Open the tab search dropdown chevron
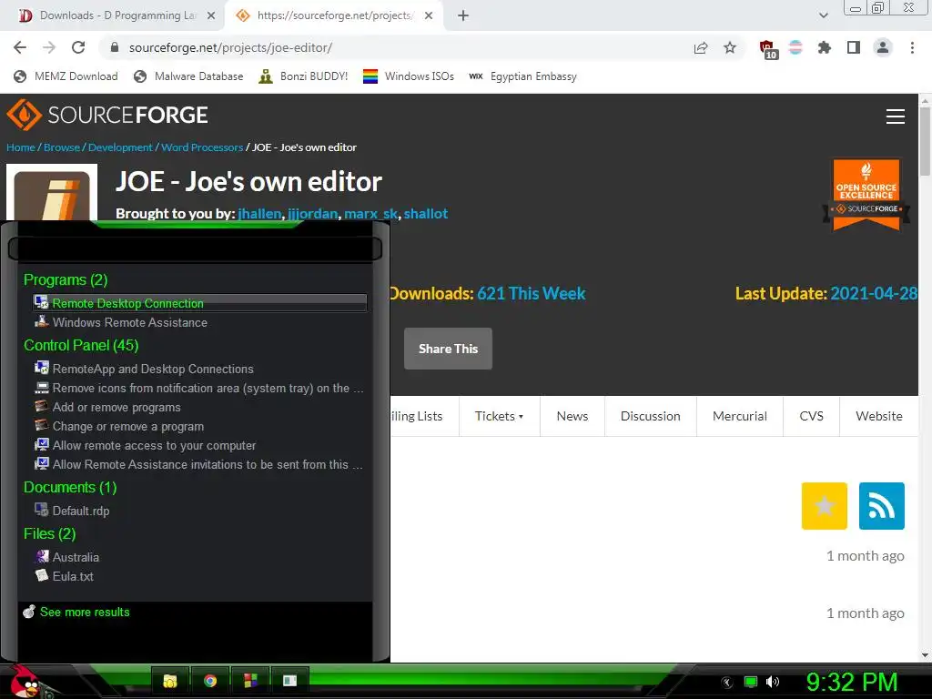The height and width of the screenshot is (699, 932). (x=823, y=15)
